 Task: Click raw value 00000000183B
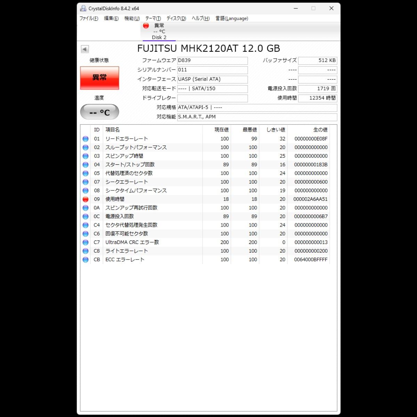pyautogui.click(x=311, y=165)
